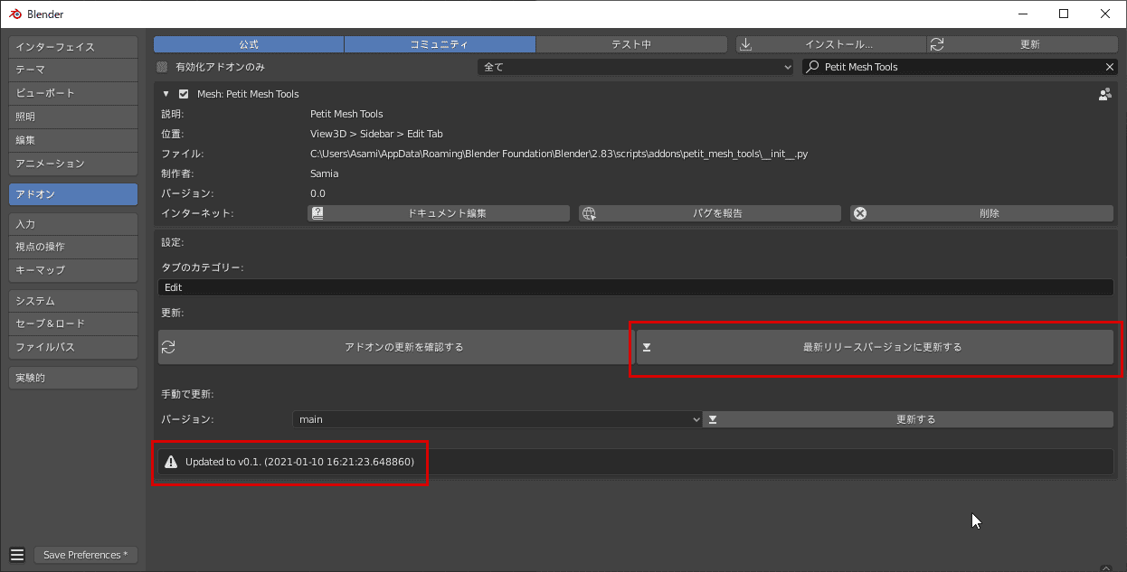Open the 照明 preferences section

point(73,117)
